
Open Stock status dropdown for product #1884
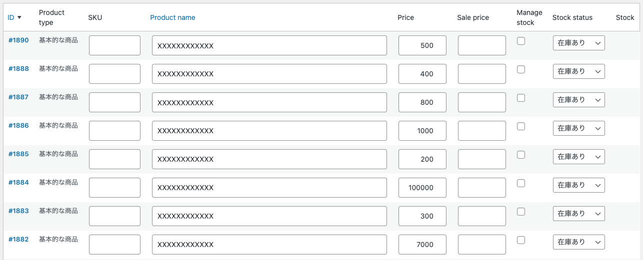(x=578, y=185)
